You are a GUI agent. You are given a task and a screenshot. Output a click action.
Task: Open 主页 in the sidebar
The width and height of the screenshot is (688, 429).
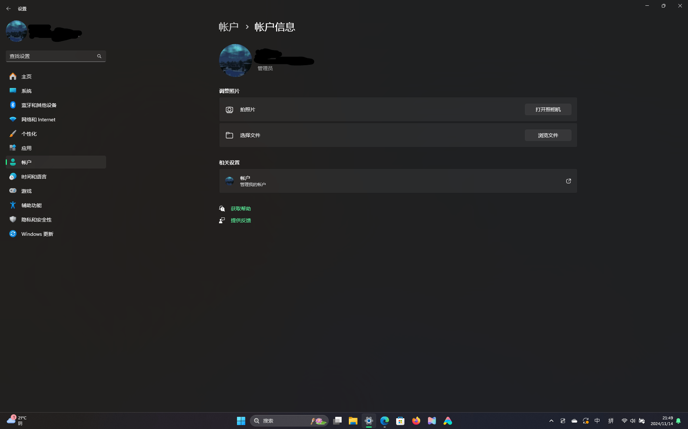tap(56, 77)
